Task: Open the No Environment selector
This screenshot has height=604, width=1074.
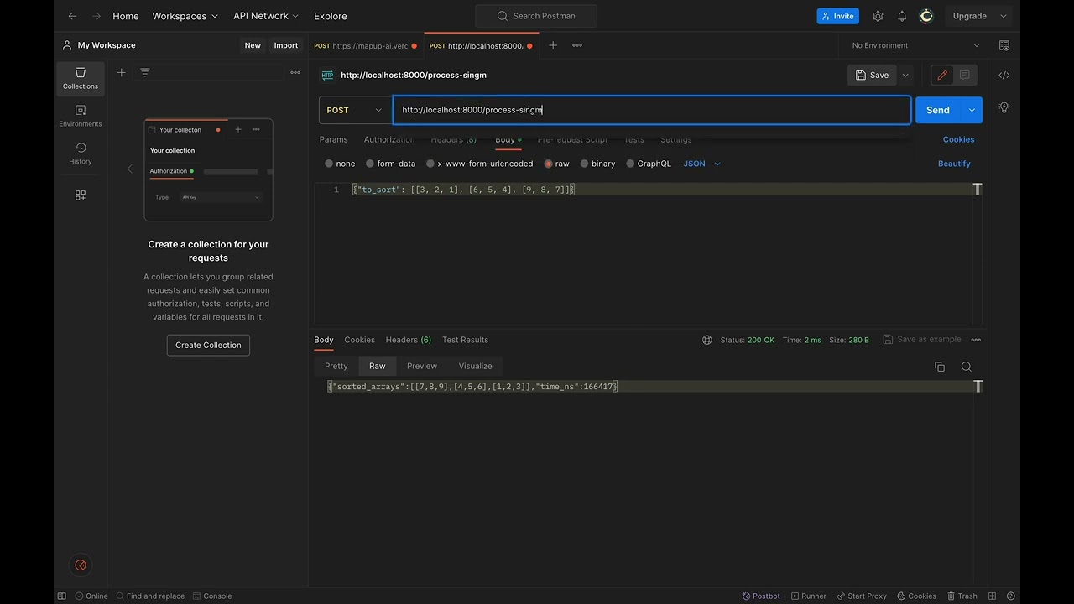Action: click(915, 45)
